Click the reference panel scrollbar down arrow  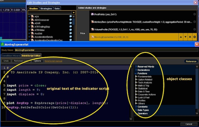(197, 113)
